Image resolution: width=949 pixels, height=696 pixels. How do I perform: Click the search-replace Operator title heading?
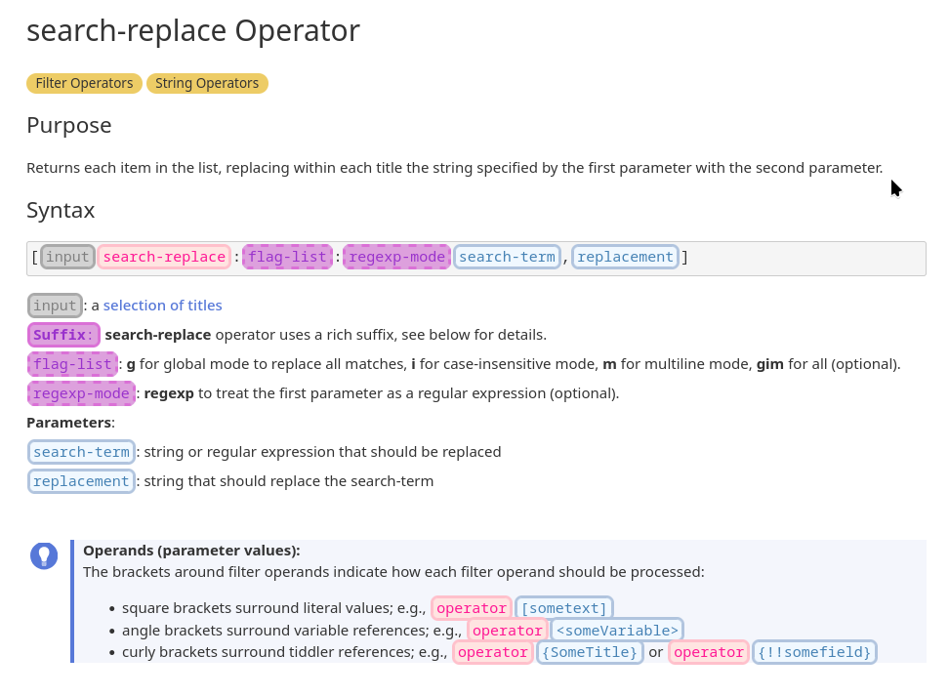click(x=193, y=30)
